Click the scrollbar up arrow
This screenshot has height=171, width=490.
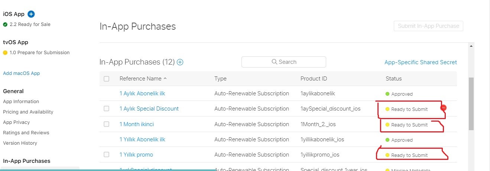471,46
